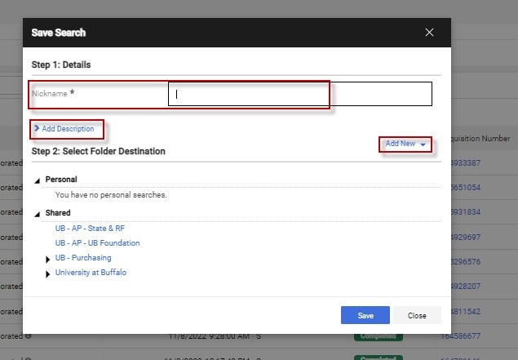Choose the University at Buffalo folder
The height and width of the screenshot is (360, 518).
(x=91, y=273)
